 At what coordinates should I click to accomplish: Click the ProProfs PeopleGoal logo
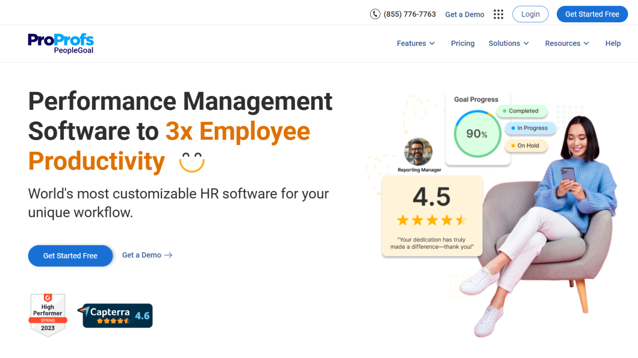pos(61,43)
